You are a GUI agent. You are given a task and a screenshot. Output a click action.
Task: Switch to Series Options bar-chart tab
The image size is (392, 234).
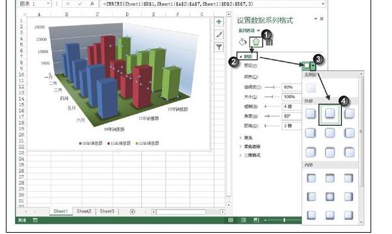point(269,42)
